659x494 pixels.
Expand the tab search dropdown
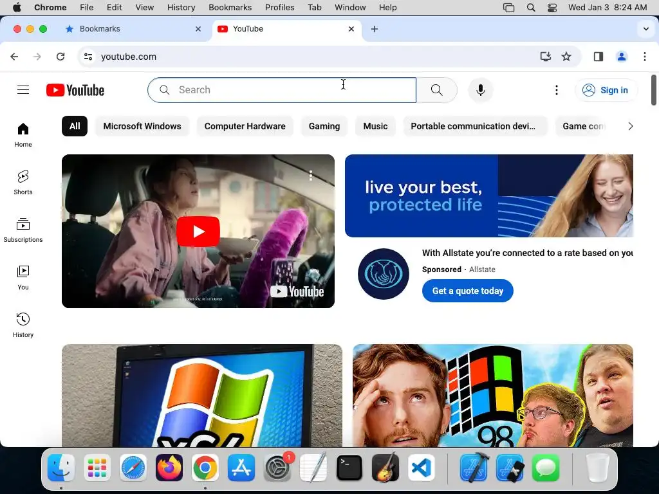[x=646, y=29]
